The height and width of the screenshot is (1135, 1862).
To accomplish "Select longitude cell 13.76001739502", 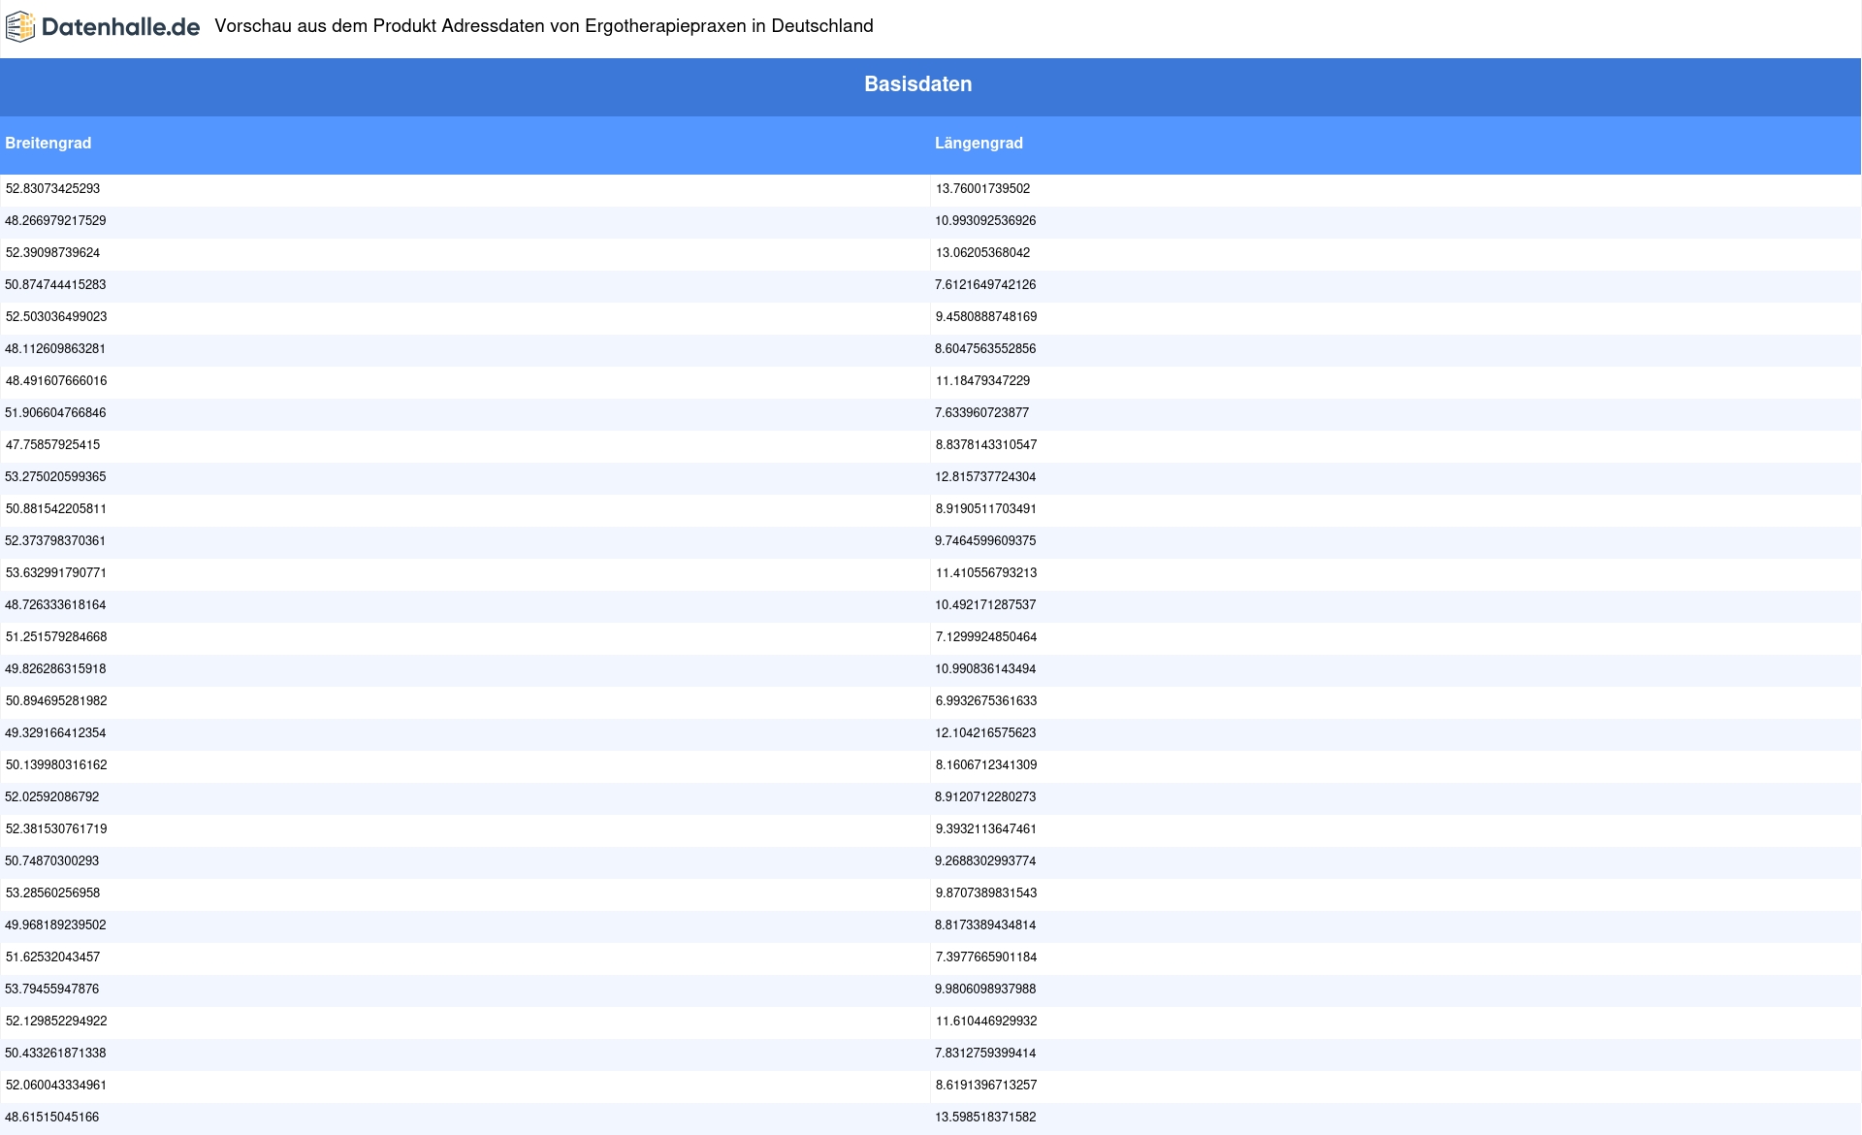I will (982, 189).
